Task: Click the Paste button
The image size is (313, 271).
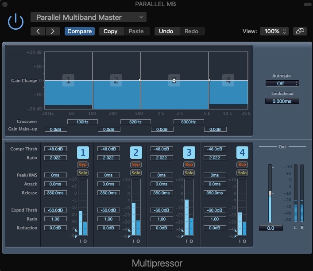Action: 136,31
